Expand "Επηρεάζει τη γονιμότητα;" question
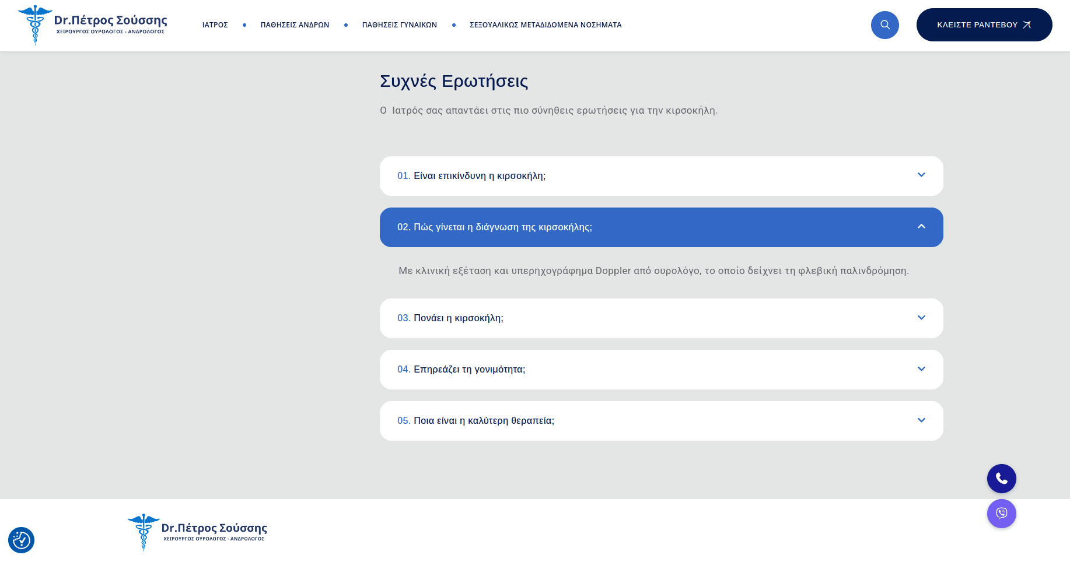The height and width of the screenshot is (562, 1070). pyautogui.click(x=469, y=370)
